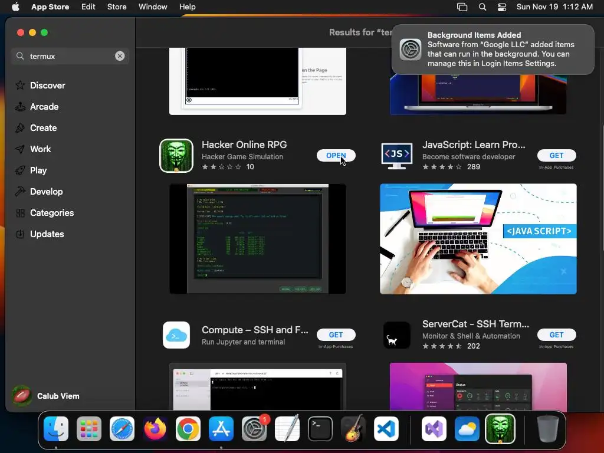The image size is (604, 453).
Task: Click the ServerCat - SSH Term... title
Action: click(476, 324)
